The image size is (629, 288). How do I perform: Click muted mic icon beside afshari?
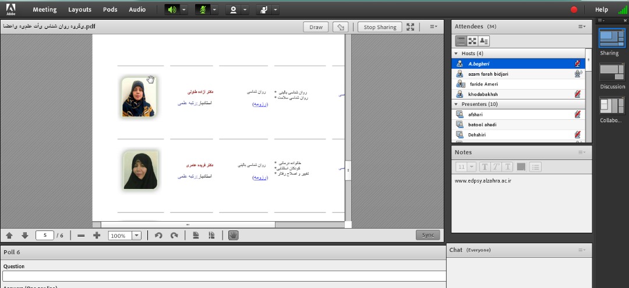click(578, 115)
